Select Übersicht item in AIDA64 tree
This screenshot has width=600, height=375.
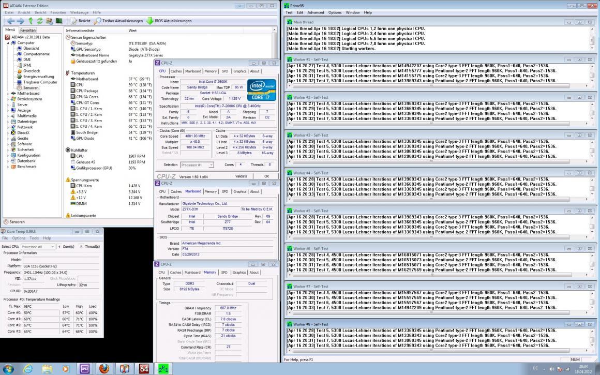pos(31,48)
